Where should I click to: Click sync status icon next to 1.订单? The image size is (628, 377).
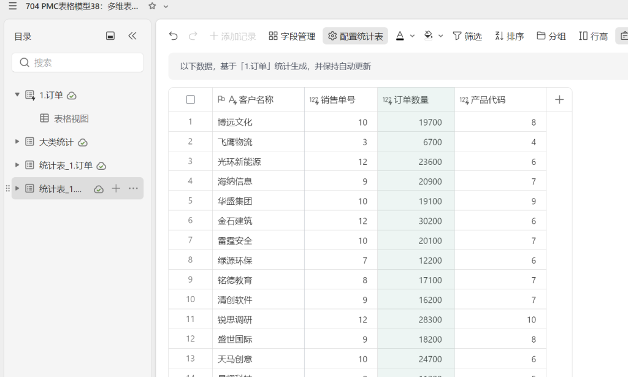pyautogui.click(x=72, y=96)
